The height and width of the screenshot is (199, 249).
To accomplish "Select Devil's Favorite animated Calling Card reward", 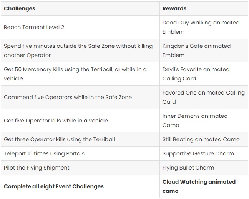I will click(196, 74).
